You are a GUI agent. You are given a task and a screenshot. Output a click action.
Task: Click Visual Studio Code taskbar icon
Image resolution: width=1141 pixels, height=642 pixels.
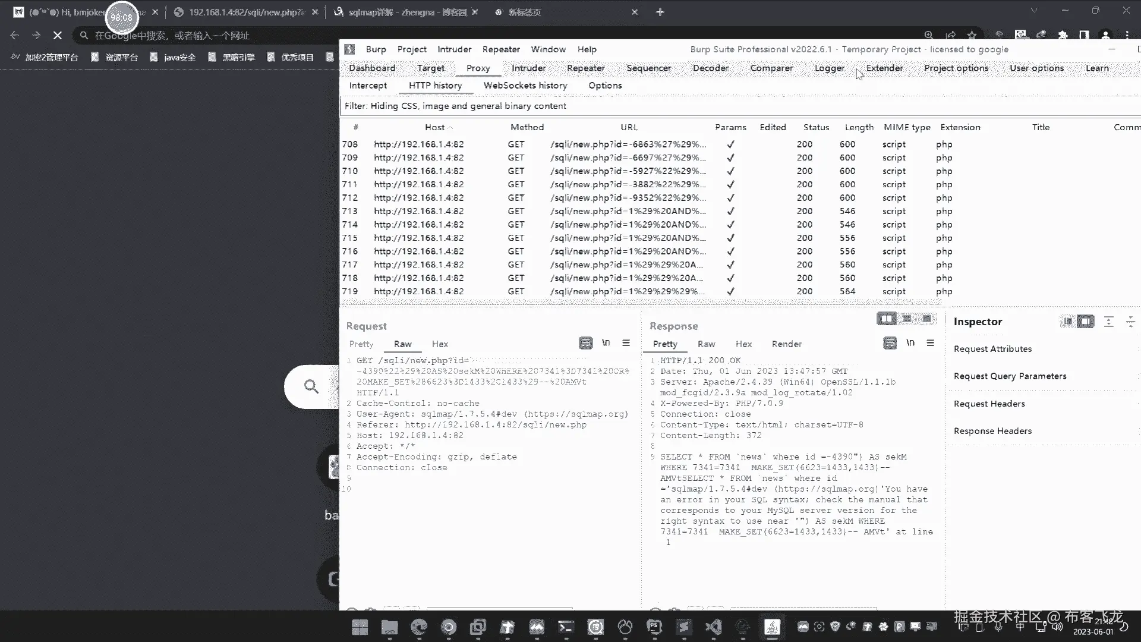pyautogui.click(x=713, y=627)
